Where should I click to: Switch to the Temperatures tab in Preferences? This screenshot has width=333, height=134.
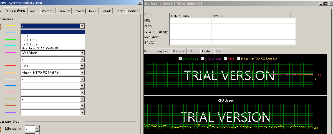(15, 11)
